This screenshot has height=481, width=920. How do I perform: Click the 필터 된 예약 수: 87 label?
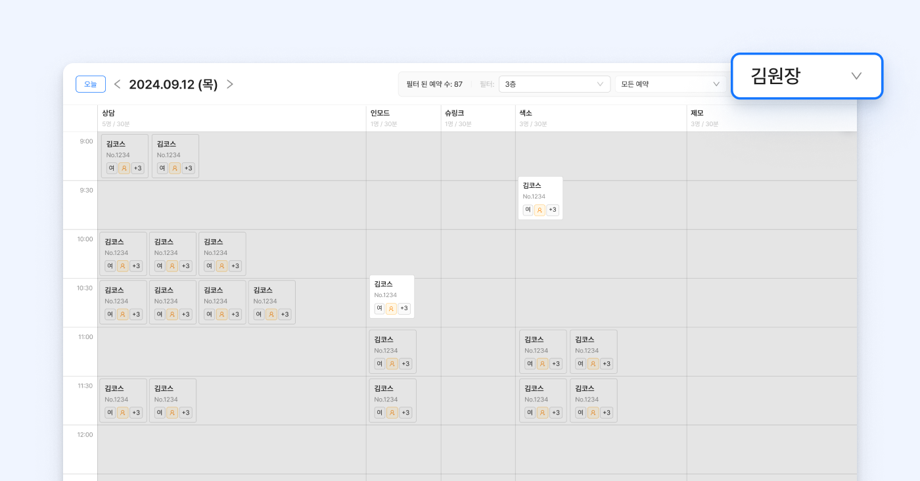(434, 84)
